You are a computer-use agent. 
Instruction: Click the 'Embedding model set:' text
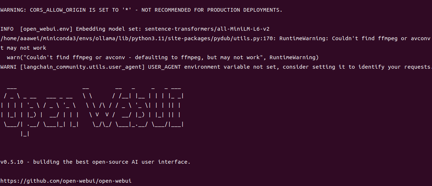pos(109,29)
